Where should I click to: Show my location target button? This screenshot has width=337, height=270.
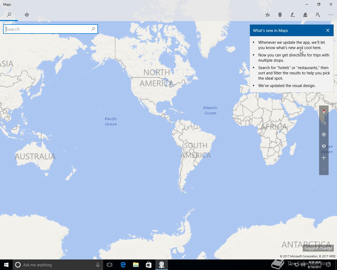pyautogui.click(x=324, y=134)
